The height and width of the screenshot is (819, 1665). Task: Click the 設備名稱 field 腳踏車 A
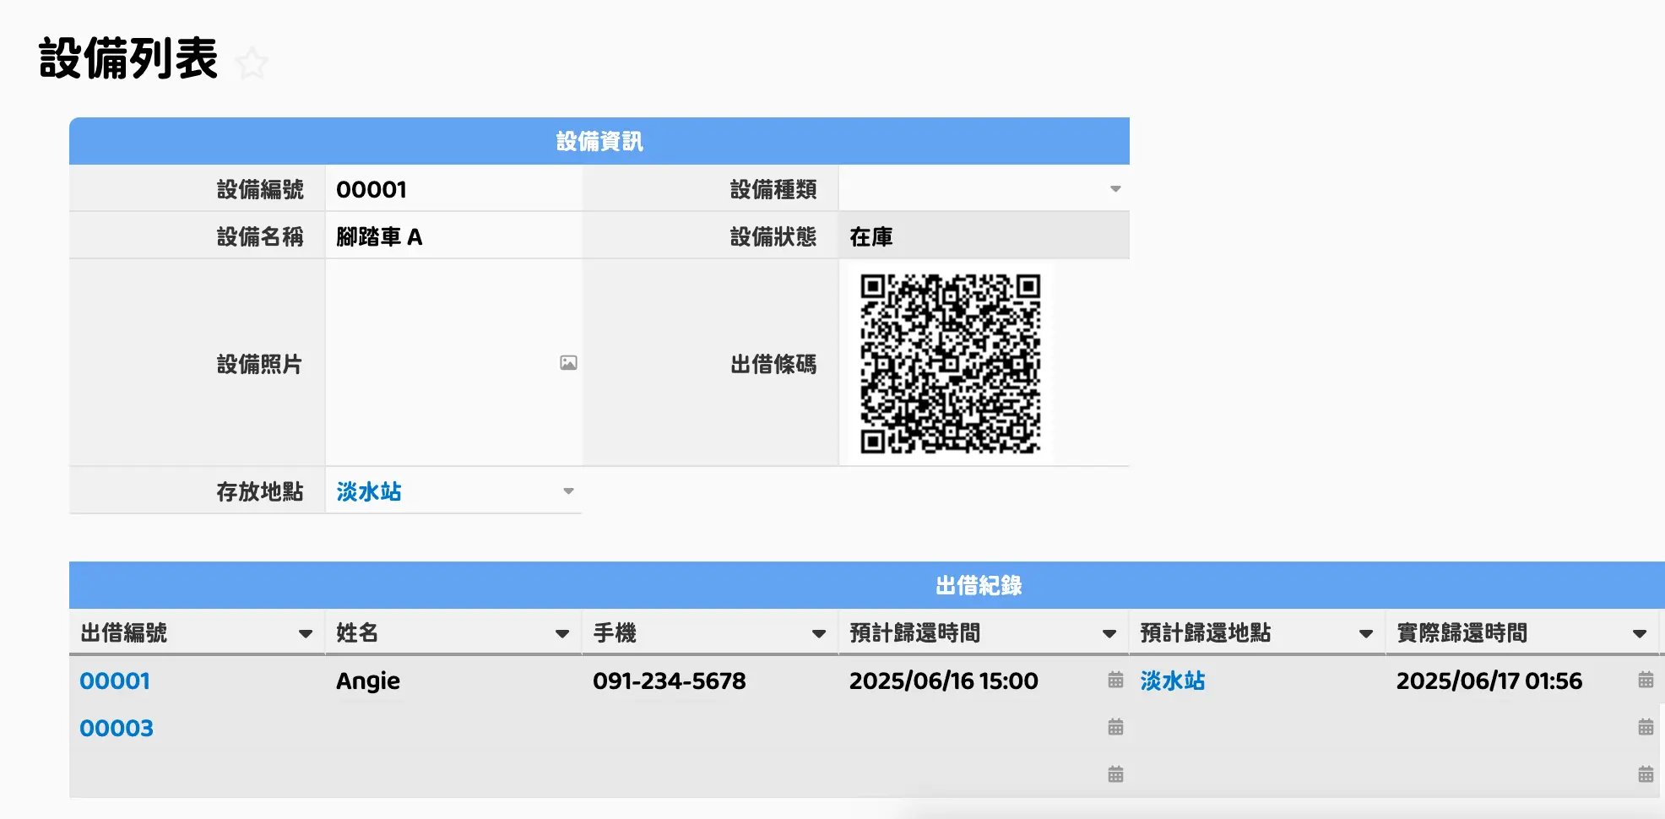453,236
